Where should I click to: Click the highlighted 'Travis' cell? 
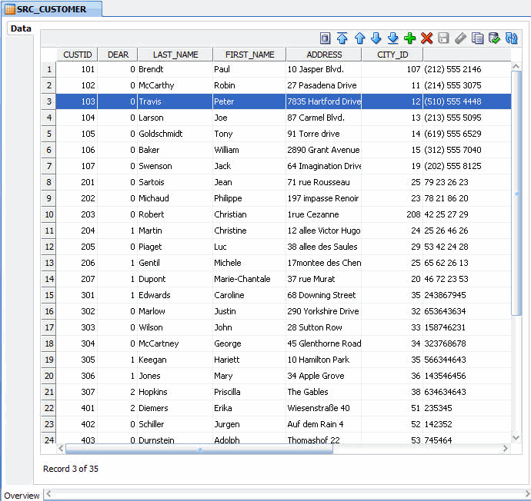click(175, 101)
